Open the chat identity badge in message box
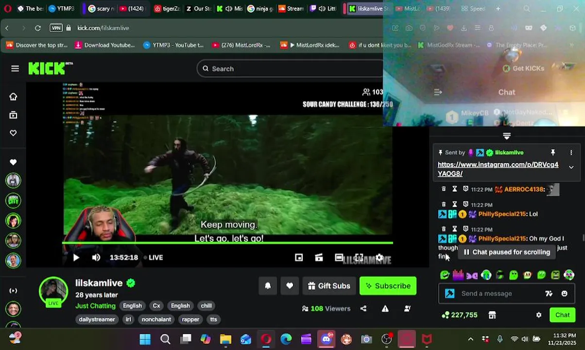585x350 pixels. click(x=450, y=294)
